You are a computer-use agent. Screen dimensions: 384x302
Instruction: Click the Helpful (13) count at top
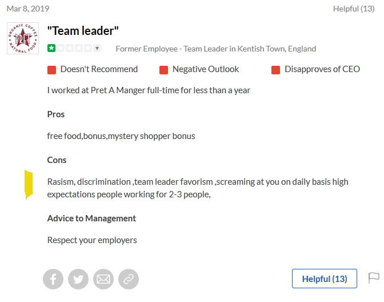coord(354,9)
